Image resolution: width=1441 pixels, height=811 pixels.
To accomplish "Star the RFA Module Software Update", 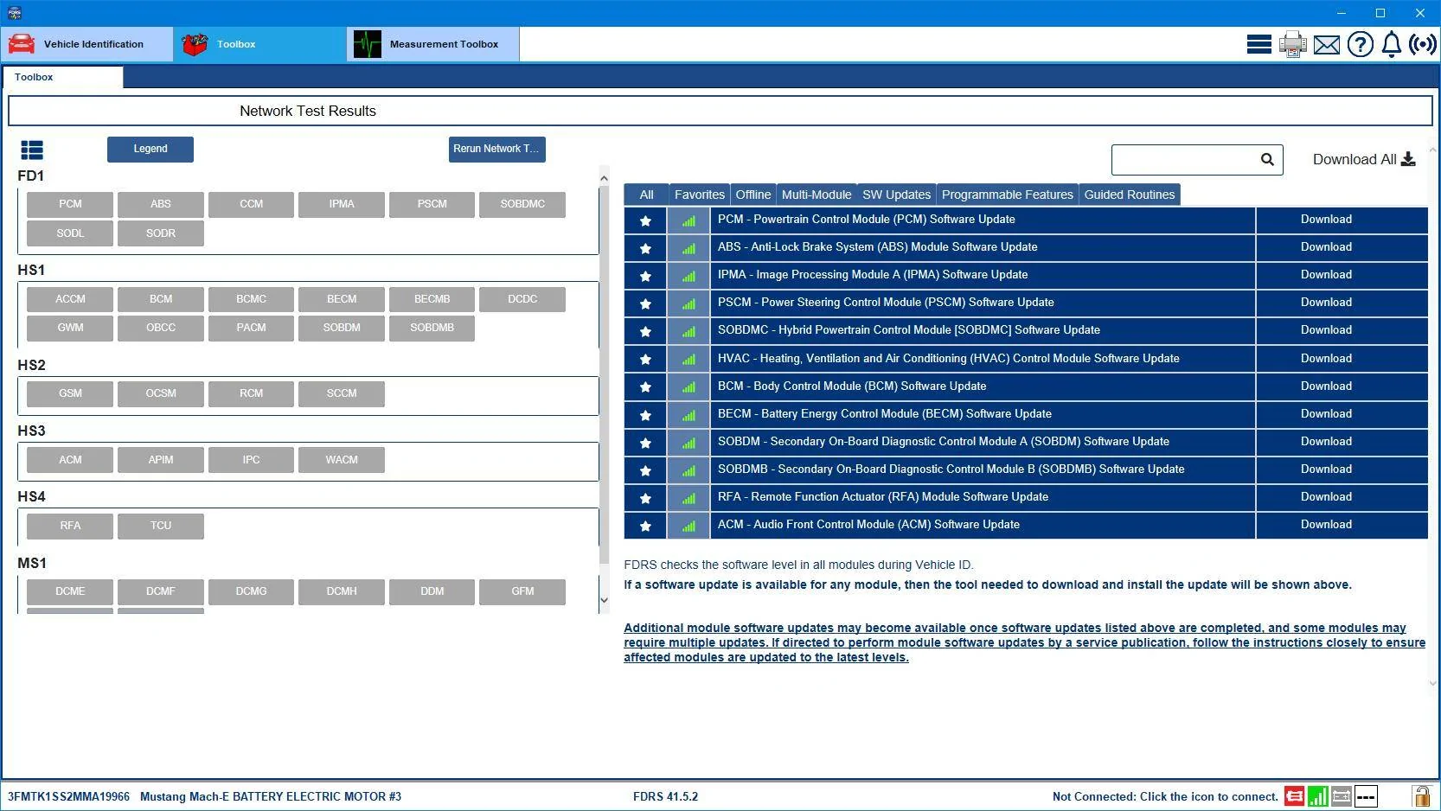I will click(645, 498).
